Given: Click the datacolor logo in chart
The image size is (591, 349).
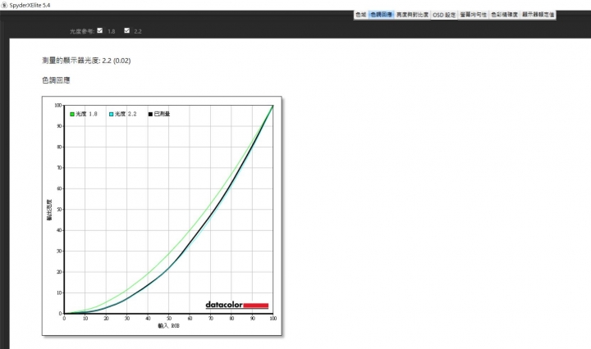Looking at the screenshot, I should coord(236,305).
